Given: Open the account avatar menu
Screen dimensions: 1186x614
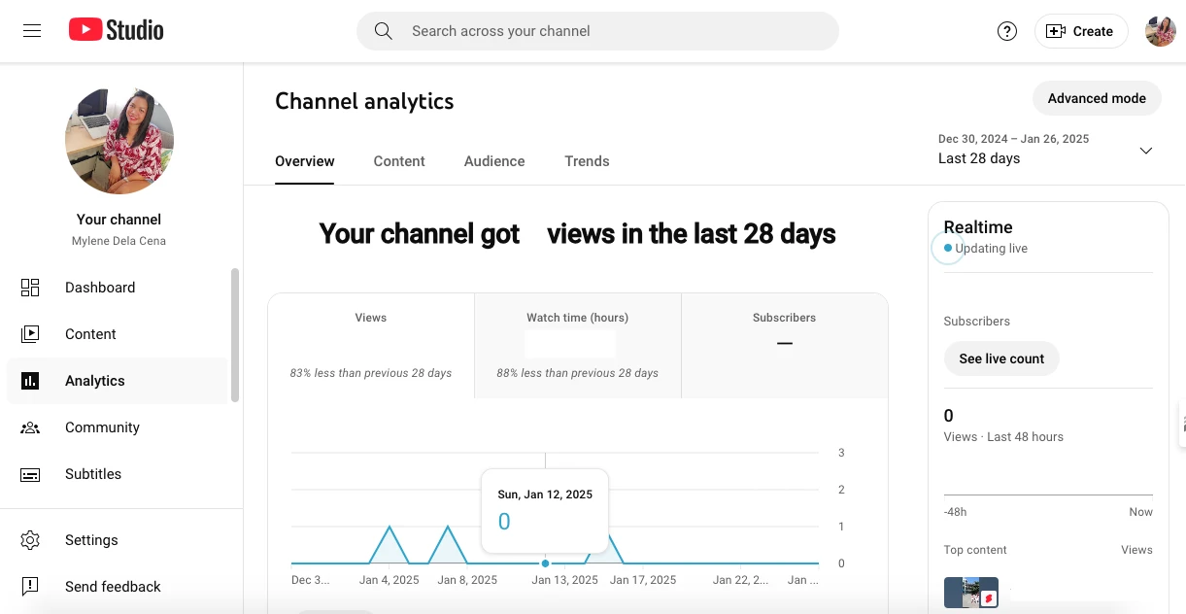Looking at the screenshot, I should (1161, 31).
